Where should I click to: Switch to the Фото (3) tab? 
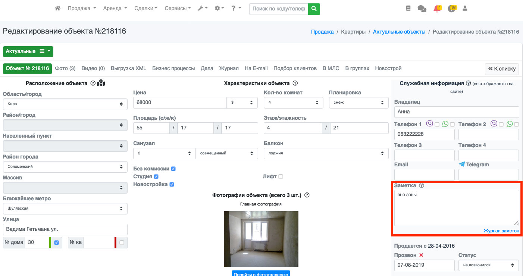point(65,68)
